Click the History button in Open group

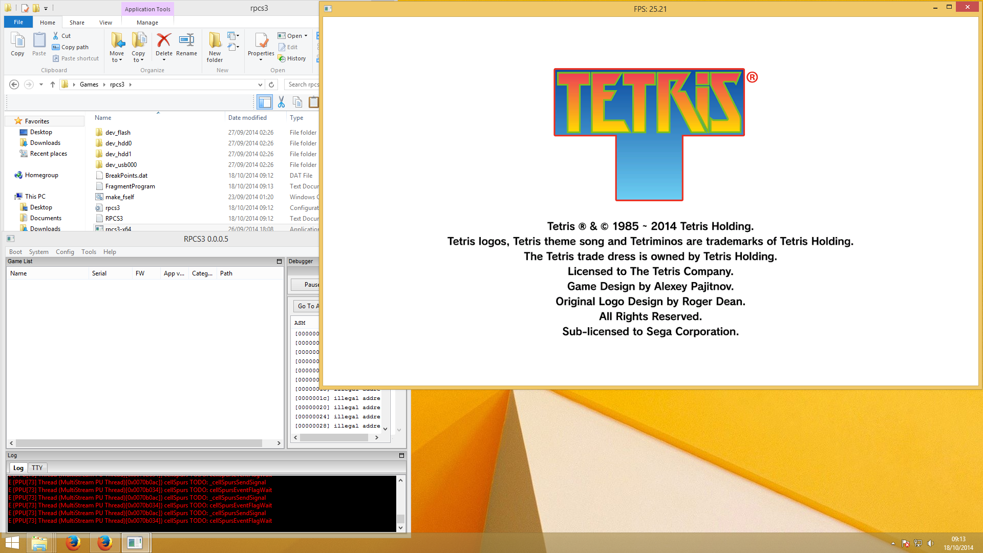[x=292, y=58]
